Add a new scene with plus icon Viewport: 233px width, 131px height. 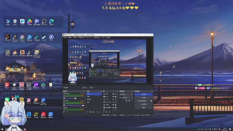pyautogui.click(x=88, y=112)
